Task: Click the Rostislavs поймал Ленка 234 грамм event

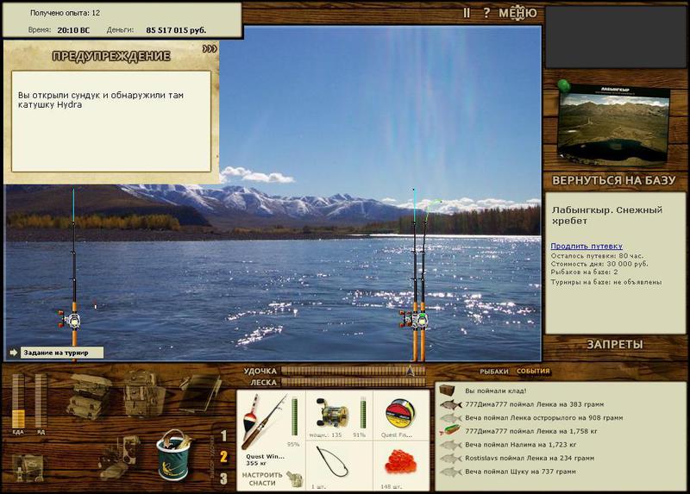Action: pyautogui.click(x=530, y=458)
